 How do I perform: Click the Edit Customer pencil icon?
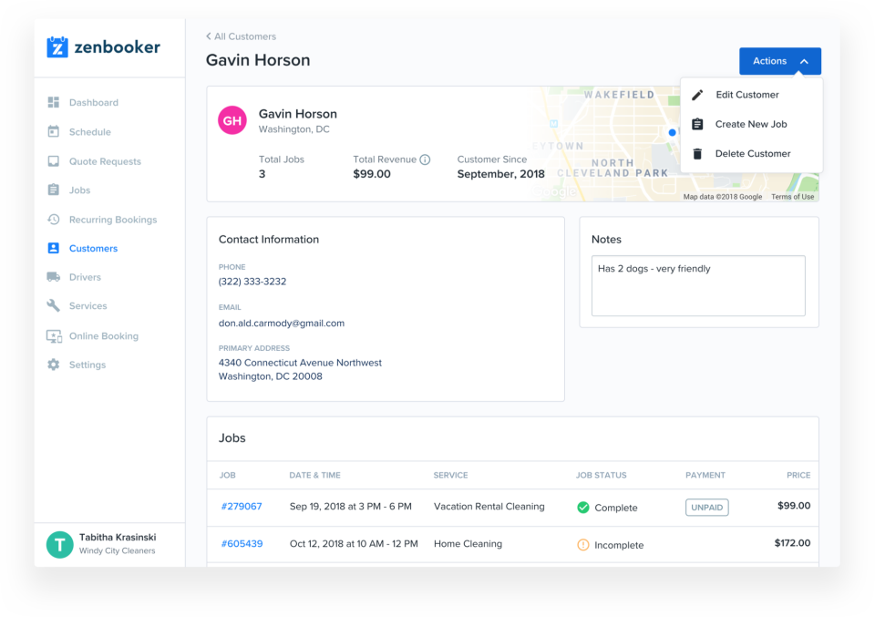698,94
